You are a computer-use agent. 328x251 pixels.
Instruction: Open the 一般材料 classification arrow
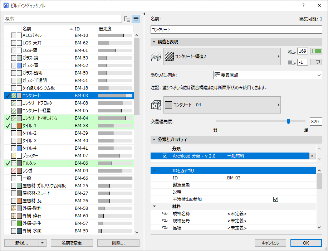tap(312, 156)
